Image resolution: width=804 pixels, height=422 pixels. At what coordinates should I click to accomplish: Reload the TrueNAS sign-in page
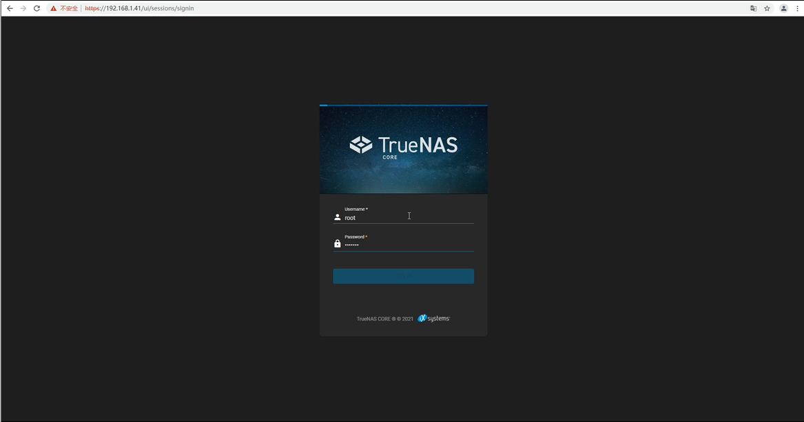pos(37,8)
